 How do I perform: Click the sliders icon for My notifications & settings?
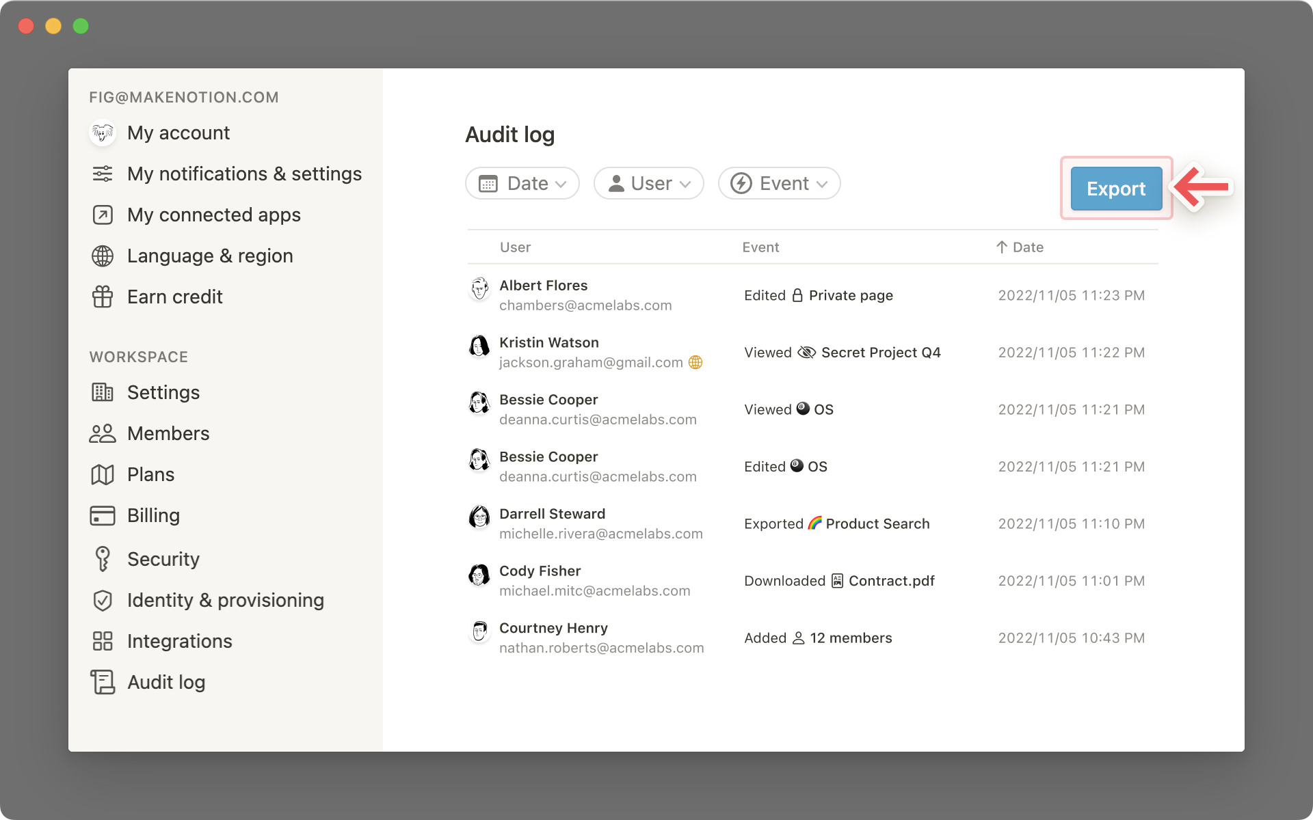click(x=103, y=174)
